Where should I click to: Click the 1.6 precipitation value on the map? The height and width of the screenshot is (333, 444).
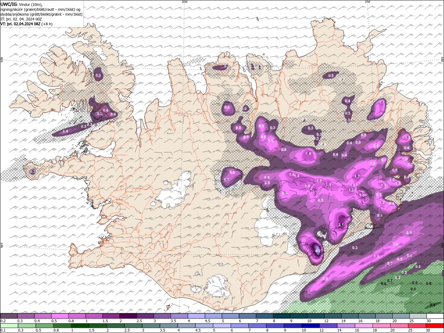pos(308,153)
